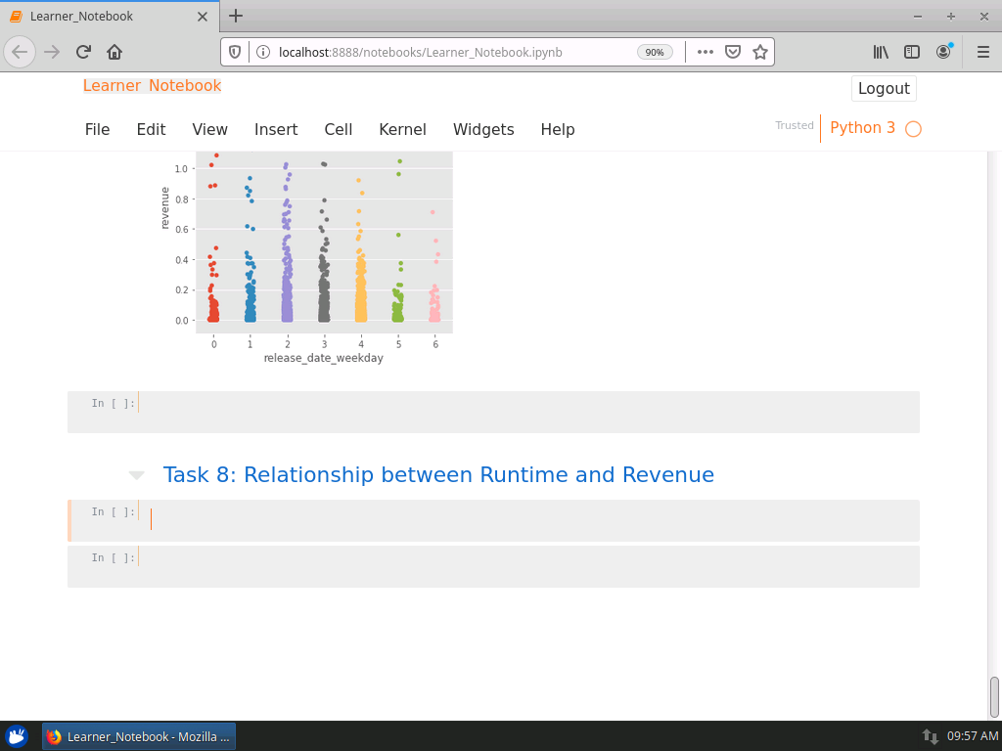Screen dimensions: 1002x751
Task: Close the Learner_Notebook tab
Action: (203, 17)
